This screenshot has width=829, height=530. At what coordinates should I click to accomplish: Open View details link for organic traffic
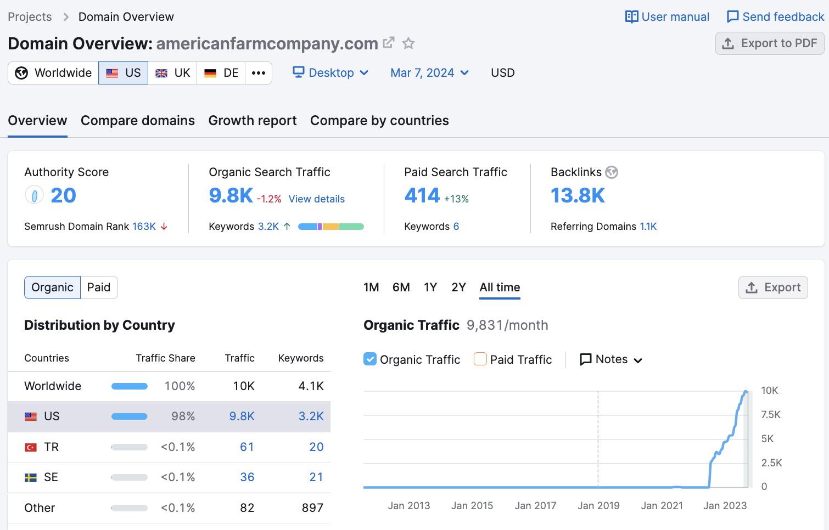(x=317, y=199)
